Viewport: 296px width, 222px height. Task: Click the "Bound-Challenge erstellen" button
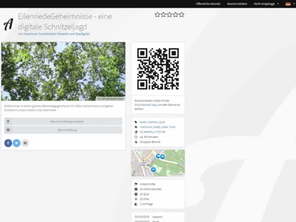point(63,121)
